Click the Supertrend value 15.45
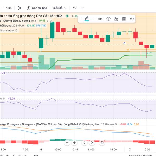156x156 pixels. (42, 21)
